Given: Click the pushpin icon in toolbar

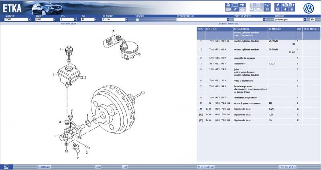Looking at the screenshot, I should click(x=277, y=4).
